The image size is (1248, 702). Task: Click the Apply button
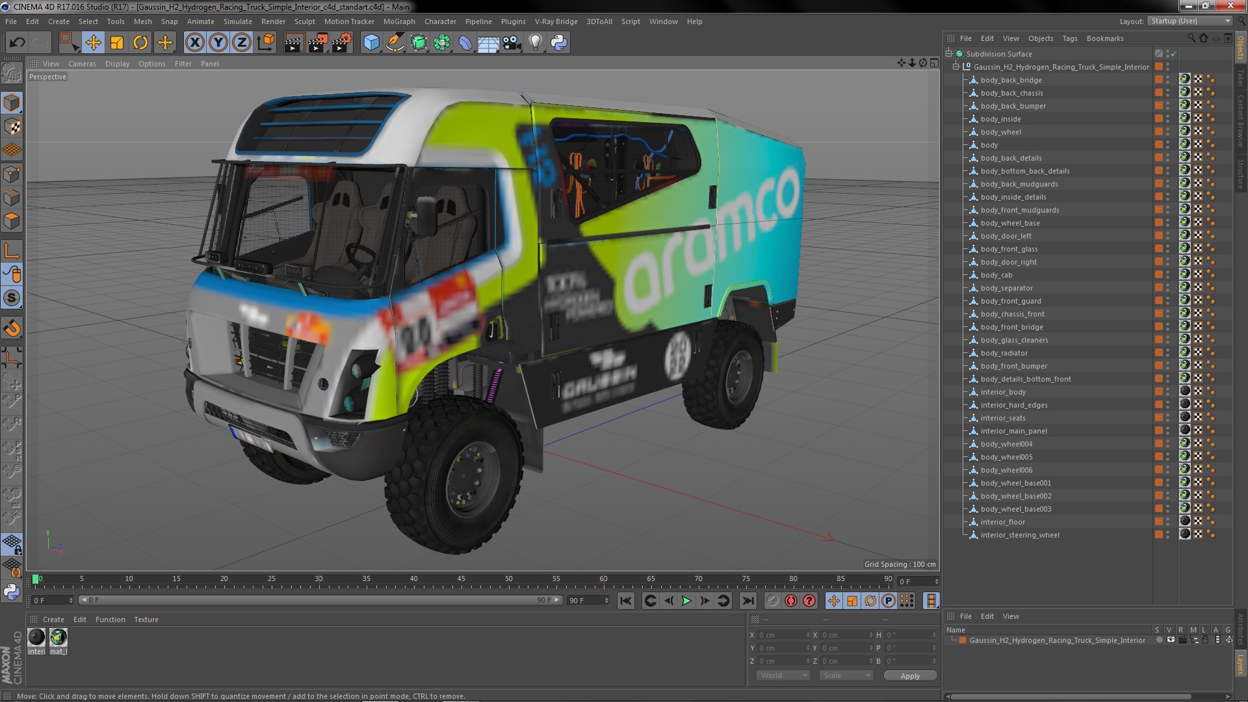point(910,676)
